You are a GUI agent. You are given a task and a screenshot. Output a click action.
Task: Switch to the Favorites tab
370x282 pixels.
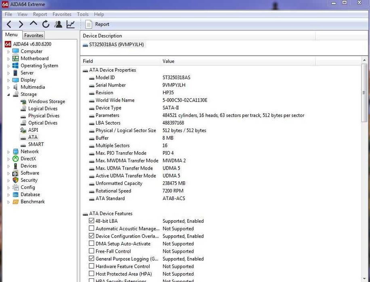[34, 35]
